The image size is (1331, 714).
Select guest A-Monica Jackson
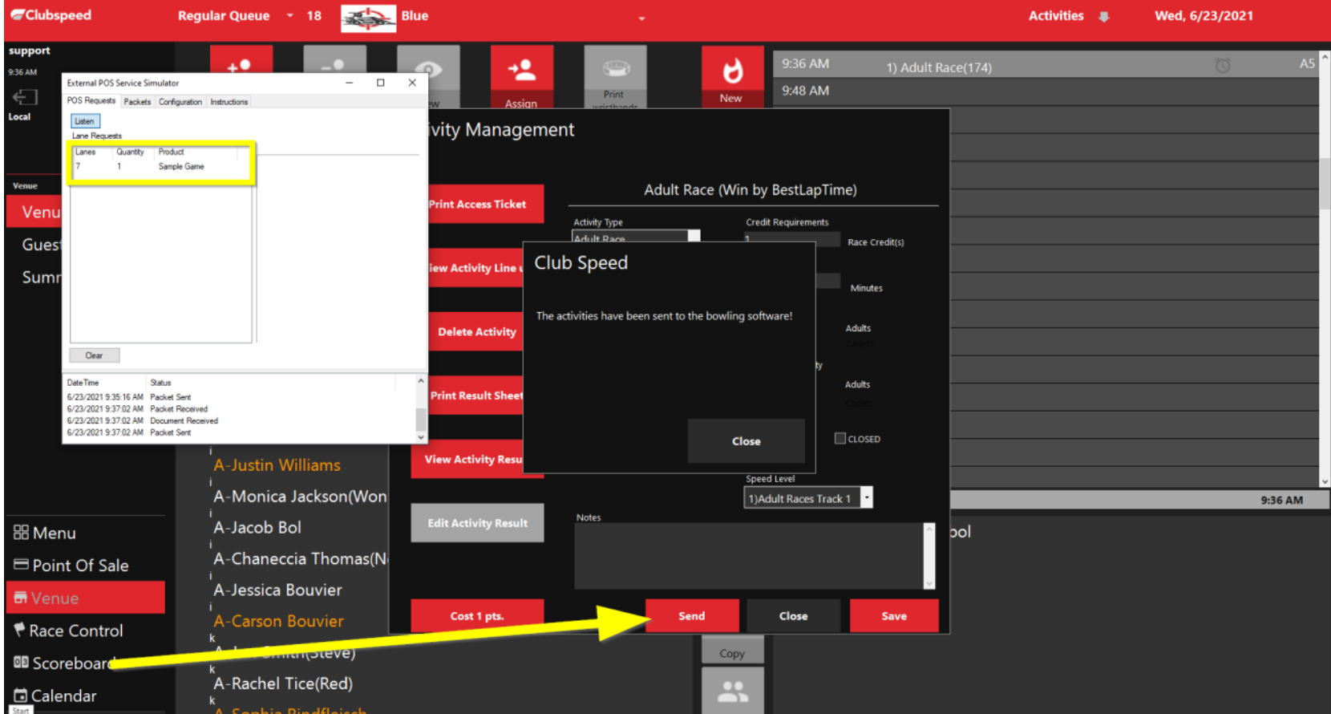coord(300,497)
